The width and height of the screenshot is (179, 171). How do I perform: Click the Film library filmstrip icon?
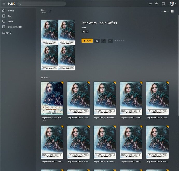point(4,16)
